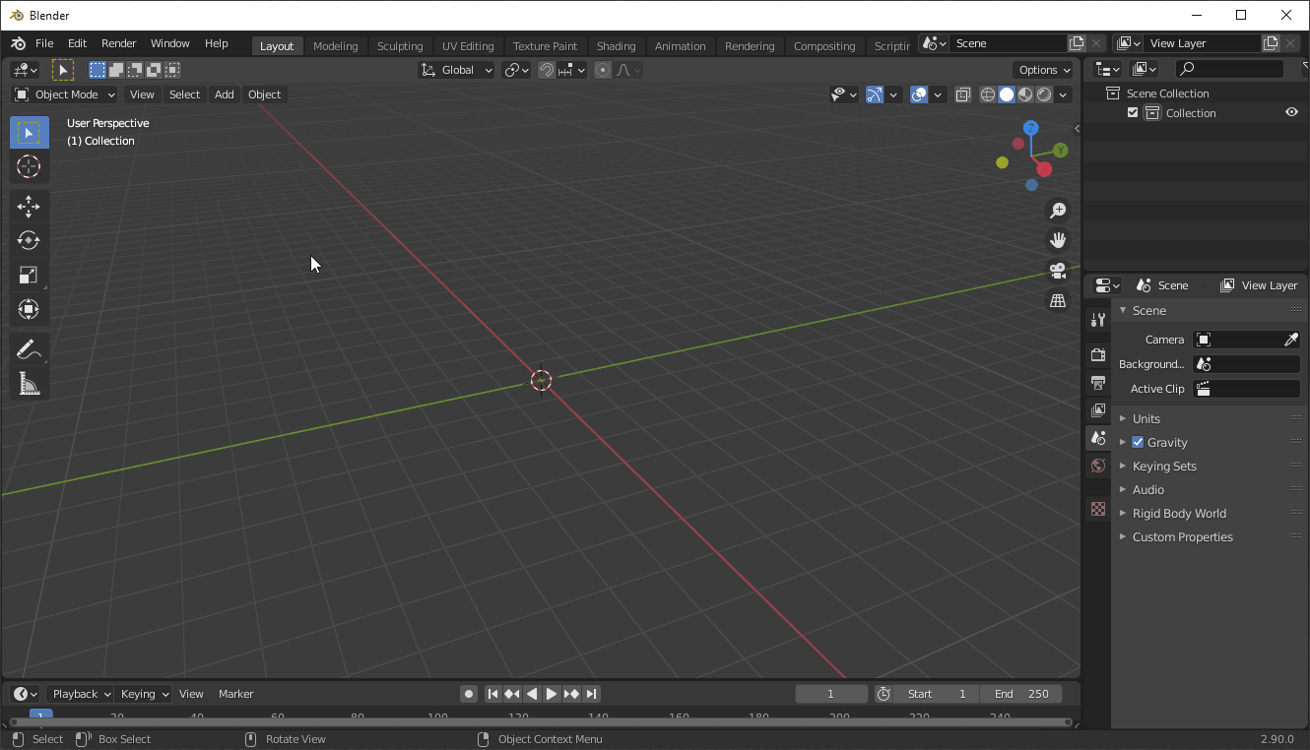Toggle visibility of the Collection
This screenshot has height=750, width=1310.
pos(1291,112)
